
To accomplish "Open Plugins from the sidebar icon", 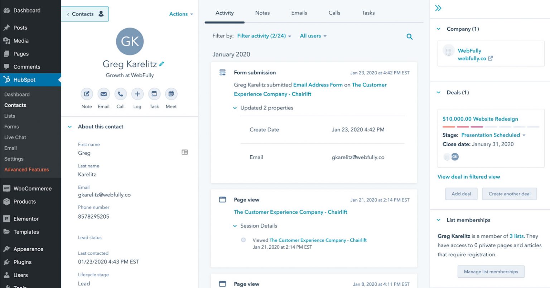I will (x=6, y=262).
